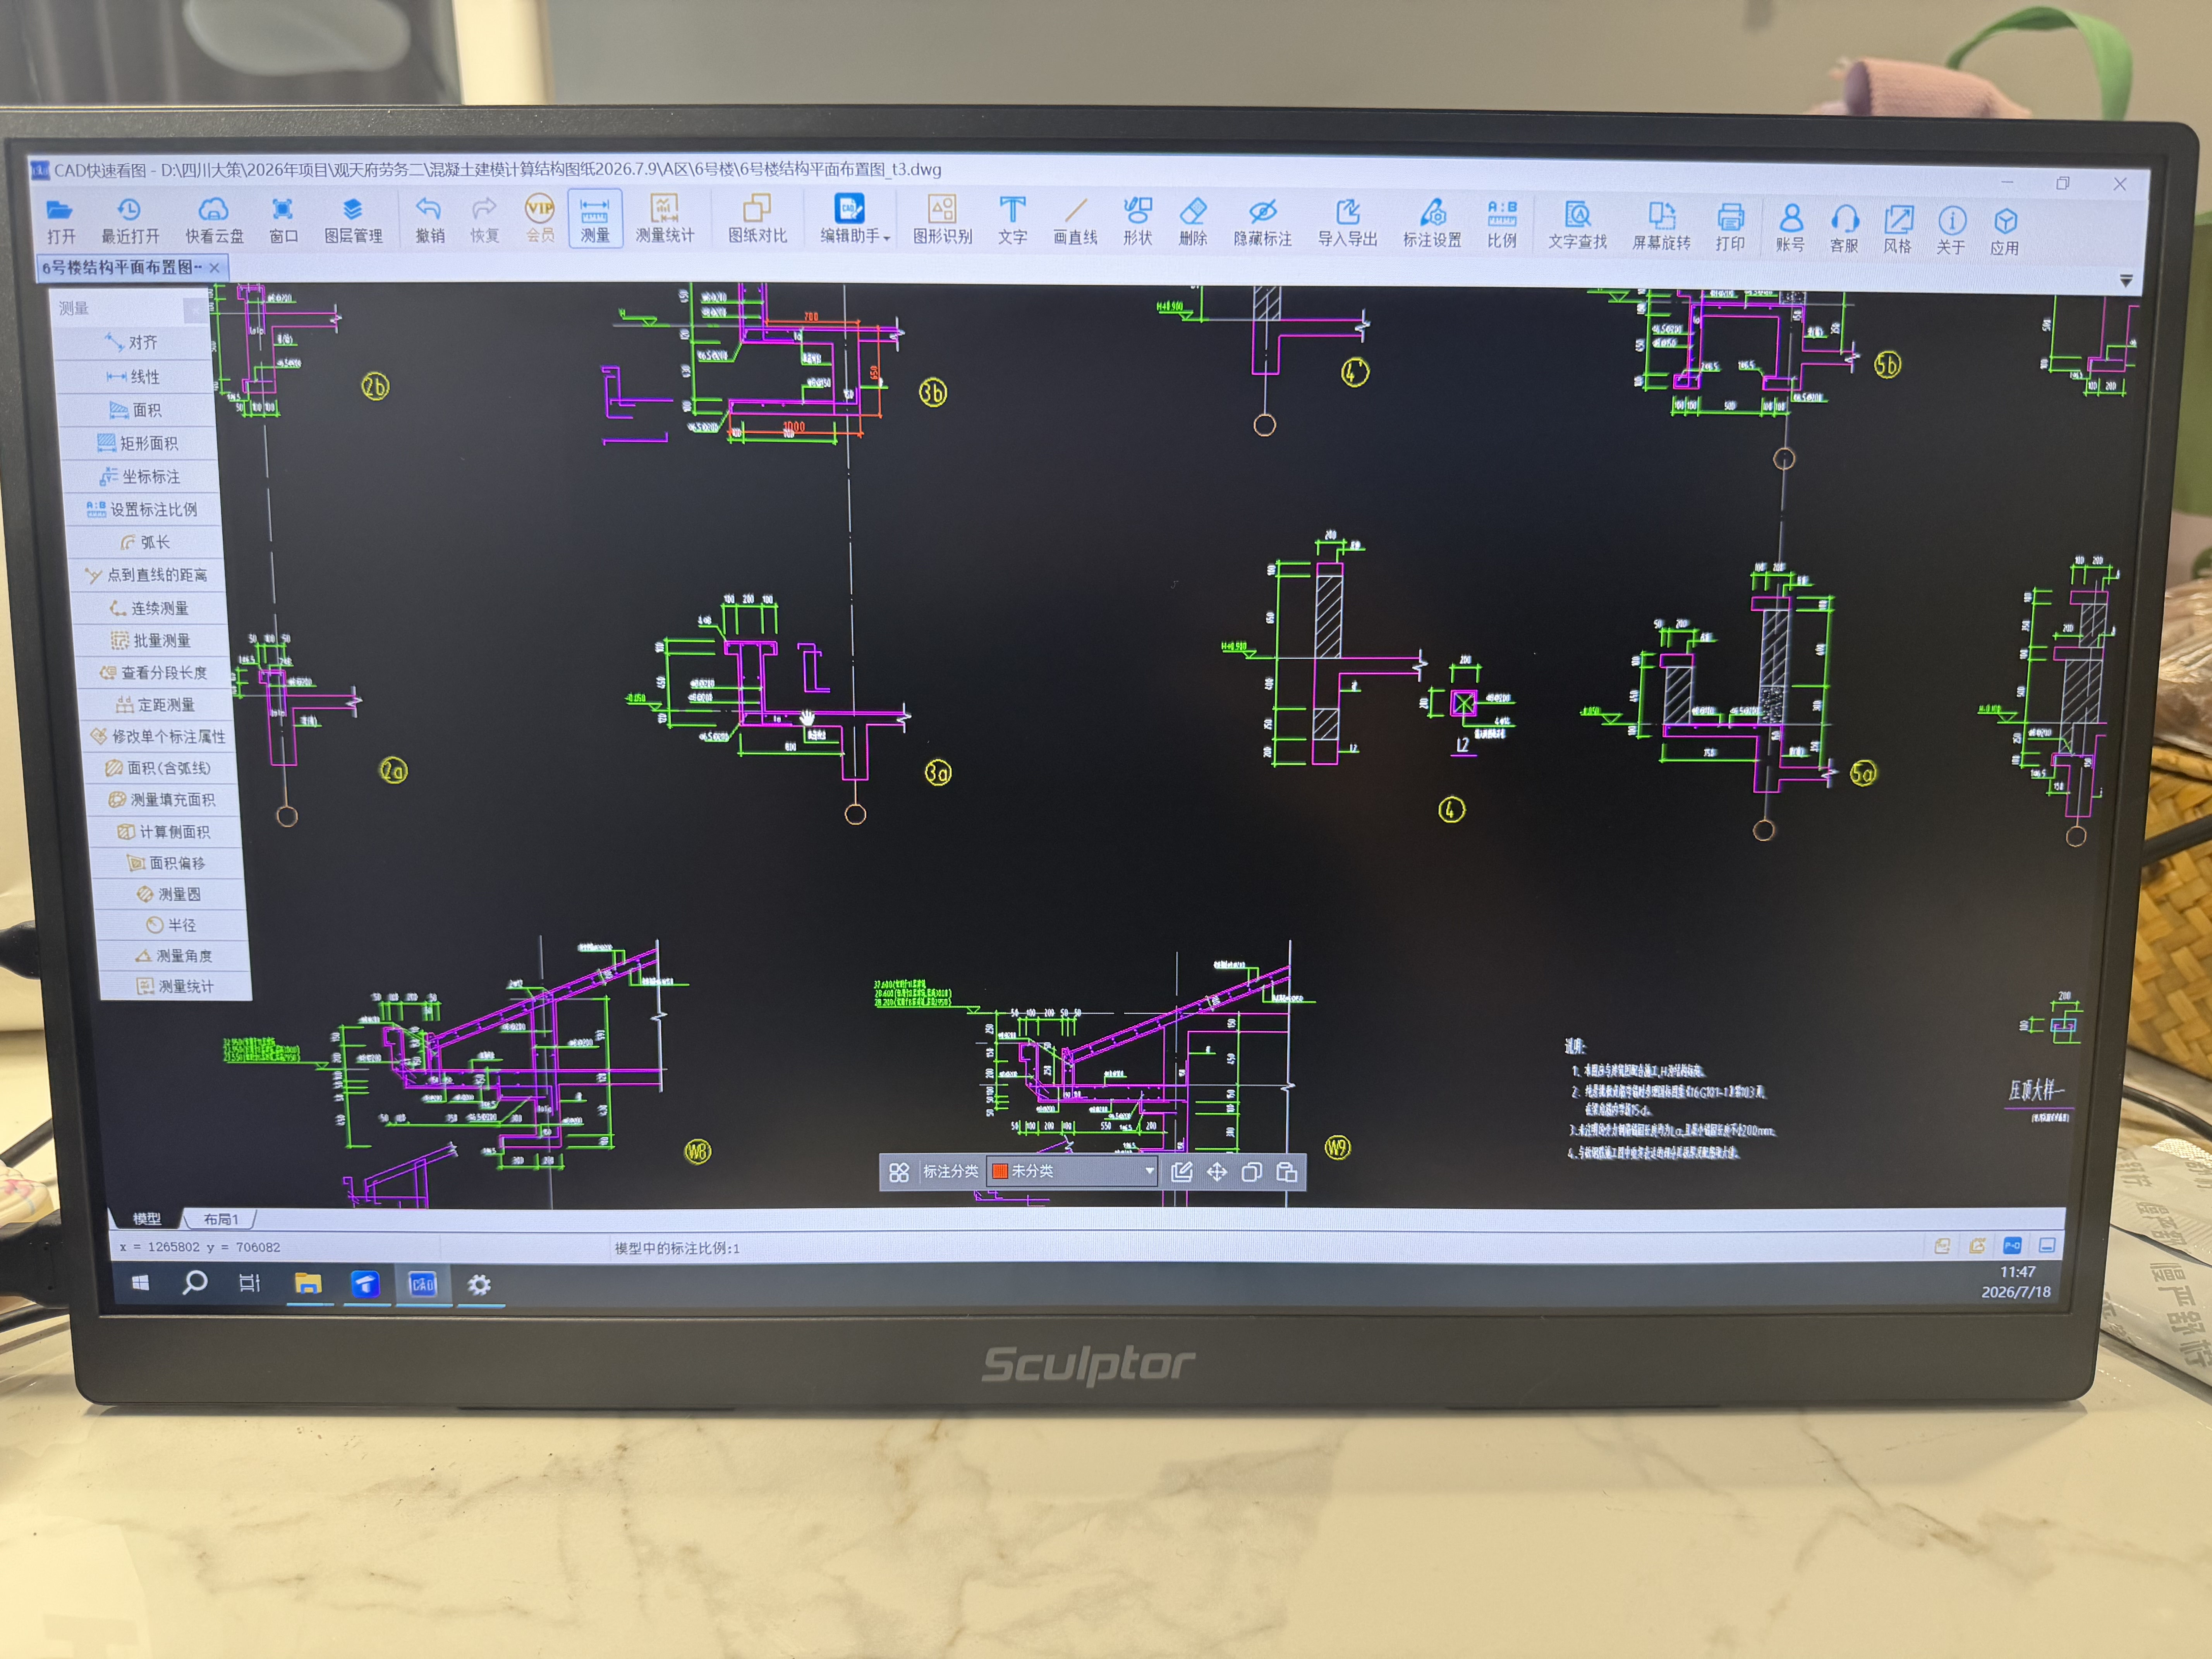Open 图纸对比 drawing compare tool
Image resolution: width=2212 pixels, height=1659 pixels.
point(757,220)
